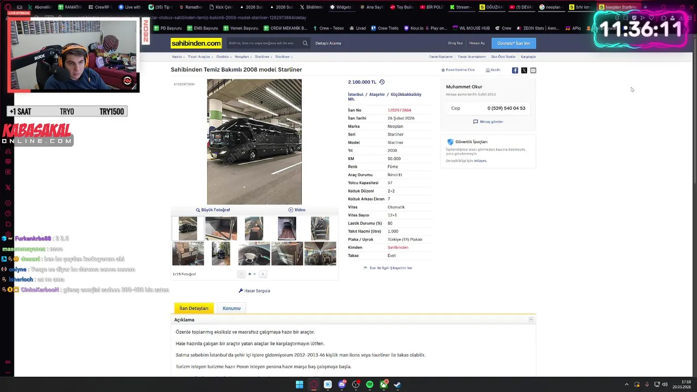Open main bus photo
The width and height of the screenshot is (697, 392).
pos(254,142)
